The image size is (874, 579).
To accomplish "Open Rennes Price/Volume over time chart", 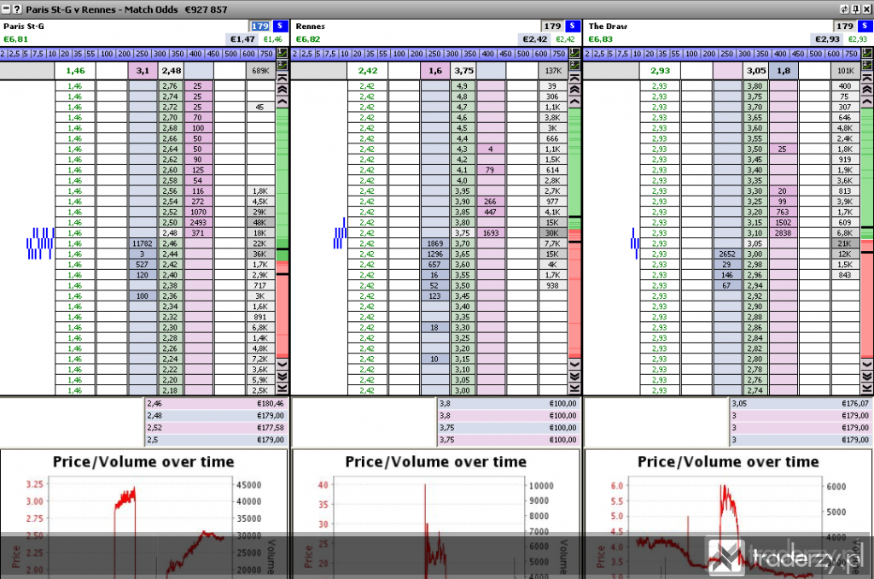I will (436, 514).
